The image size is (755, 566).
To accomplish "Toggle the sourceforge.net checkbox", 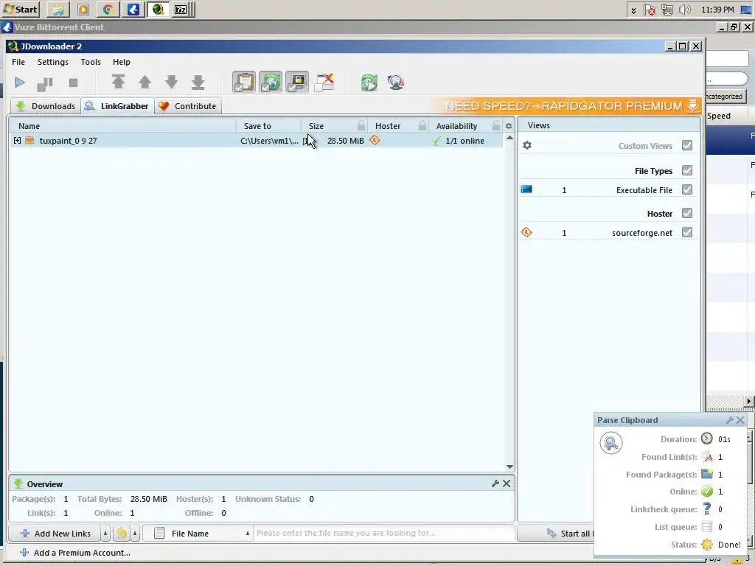I will (687, 232).
